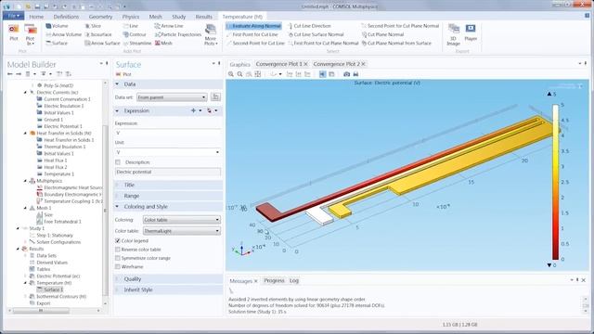Zoom out in the graphics view
Image resolution: width=594 pixels, height=334 pixels.
[x=239, y=74]
